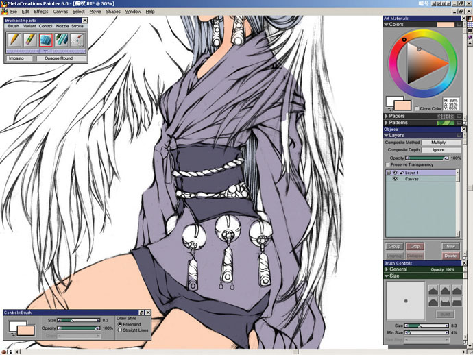Click the document icon left of File menu
The height and width of the screenshot is (355, 473).
pos(5,12)
